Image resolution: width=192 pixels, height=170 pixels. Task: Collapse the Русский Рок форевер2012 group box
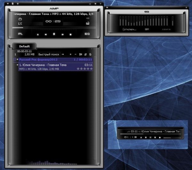(15, 60)
